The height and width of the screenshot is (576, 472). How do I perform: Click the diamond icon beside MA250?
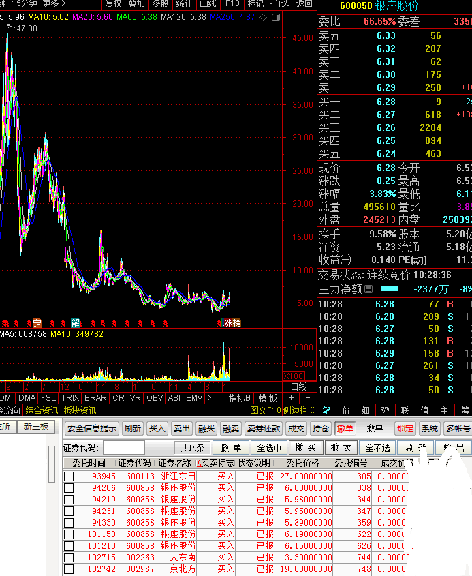pyautogui.click(x=263, y=17)
